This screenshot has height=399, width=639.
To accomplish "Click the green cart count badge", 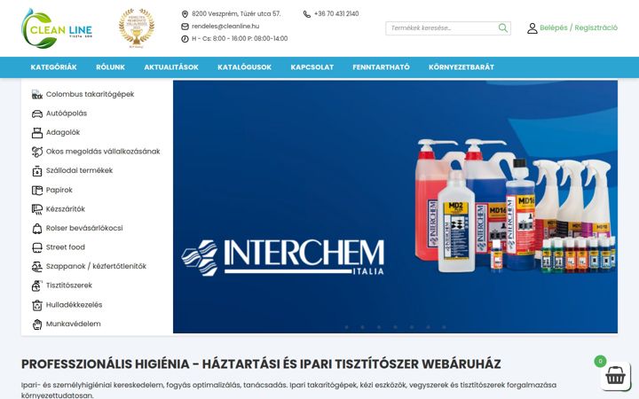I will [600, 361].
